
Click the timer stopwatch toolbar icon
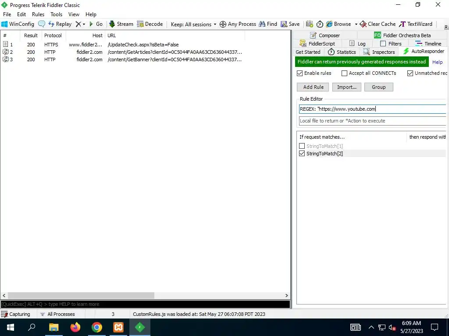coord(320,24)
